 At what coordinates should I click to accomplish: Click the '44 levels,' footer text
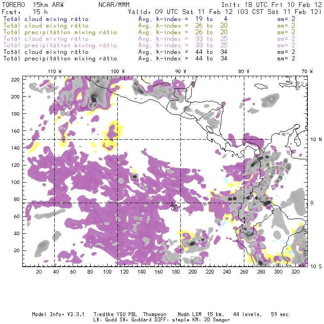(247, 314)
